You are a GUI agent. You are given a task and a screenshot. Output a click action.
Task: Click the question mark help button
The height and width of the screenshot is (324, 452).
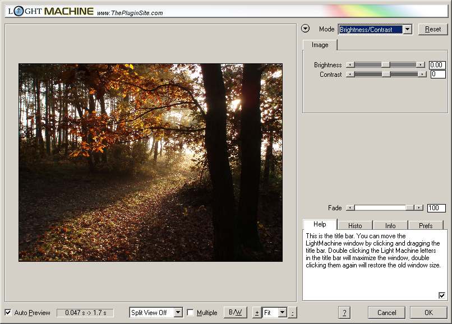tap(344, 313)
